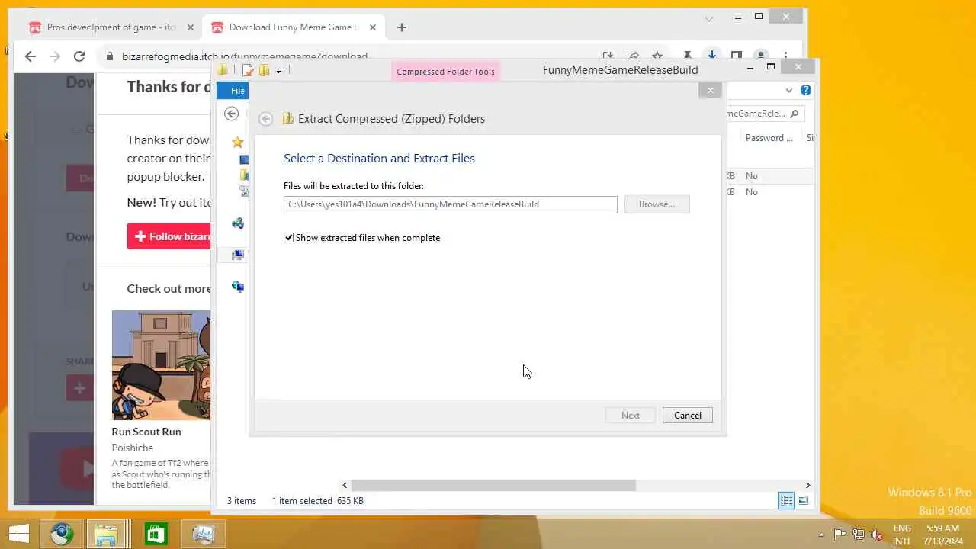Open Windows Store from taskbar

pos(156,534)
